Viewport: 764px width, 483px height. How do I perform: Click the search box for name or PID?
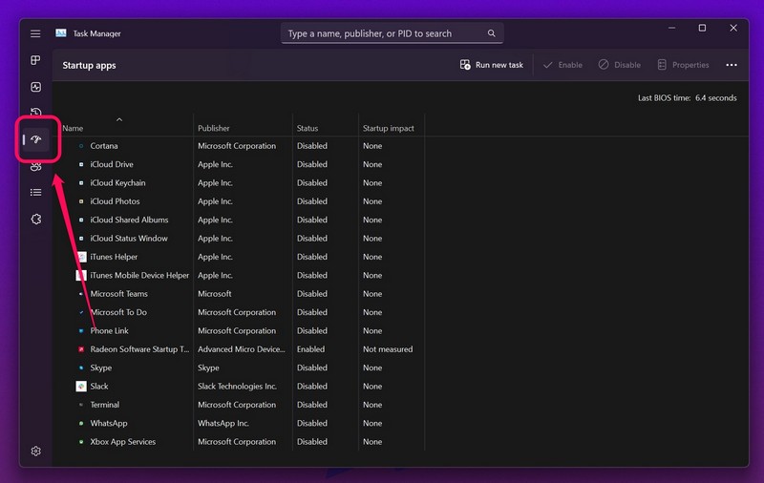coord(382,33)
